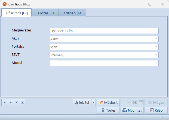Open the Modul dropdown list
169x120 pixels.
[x=156, y=63]
